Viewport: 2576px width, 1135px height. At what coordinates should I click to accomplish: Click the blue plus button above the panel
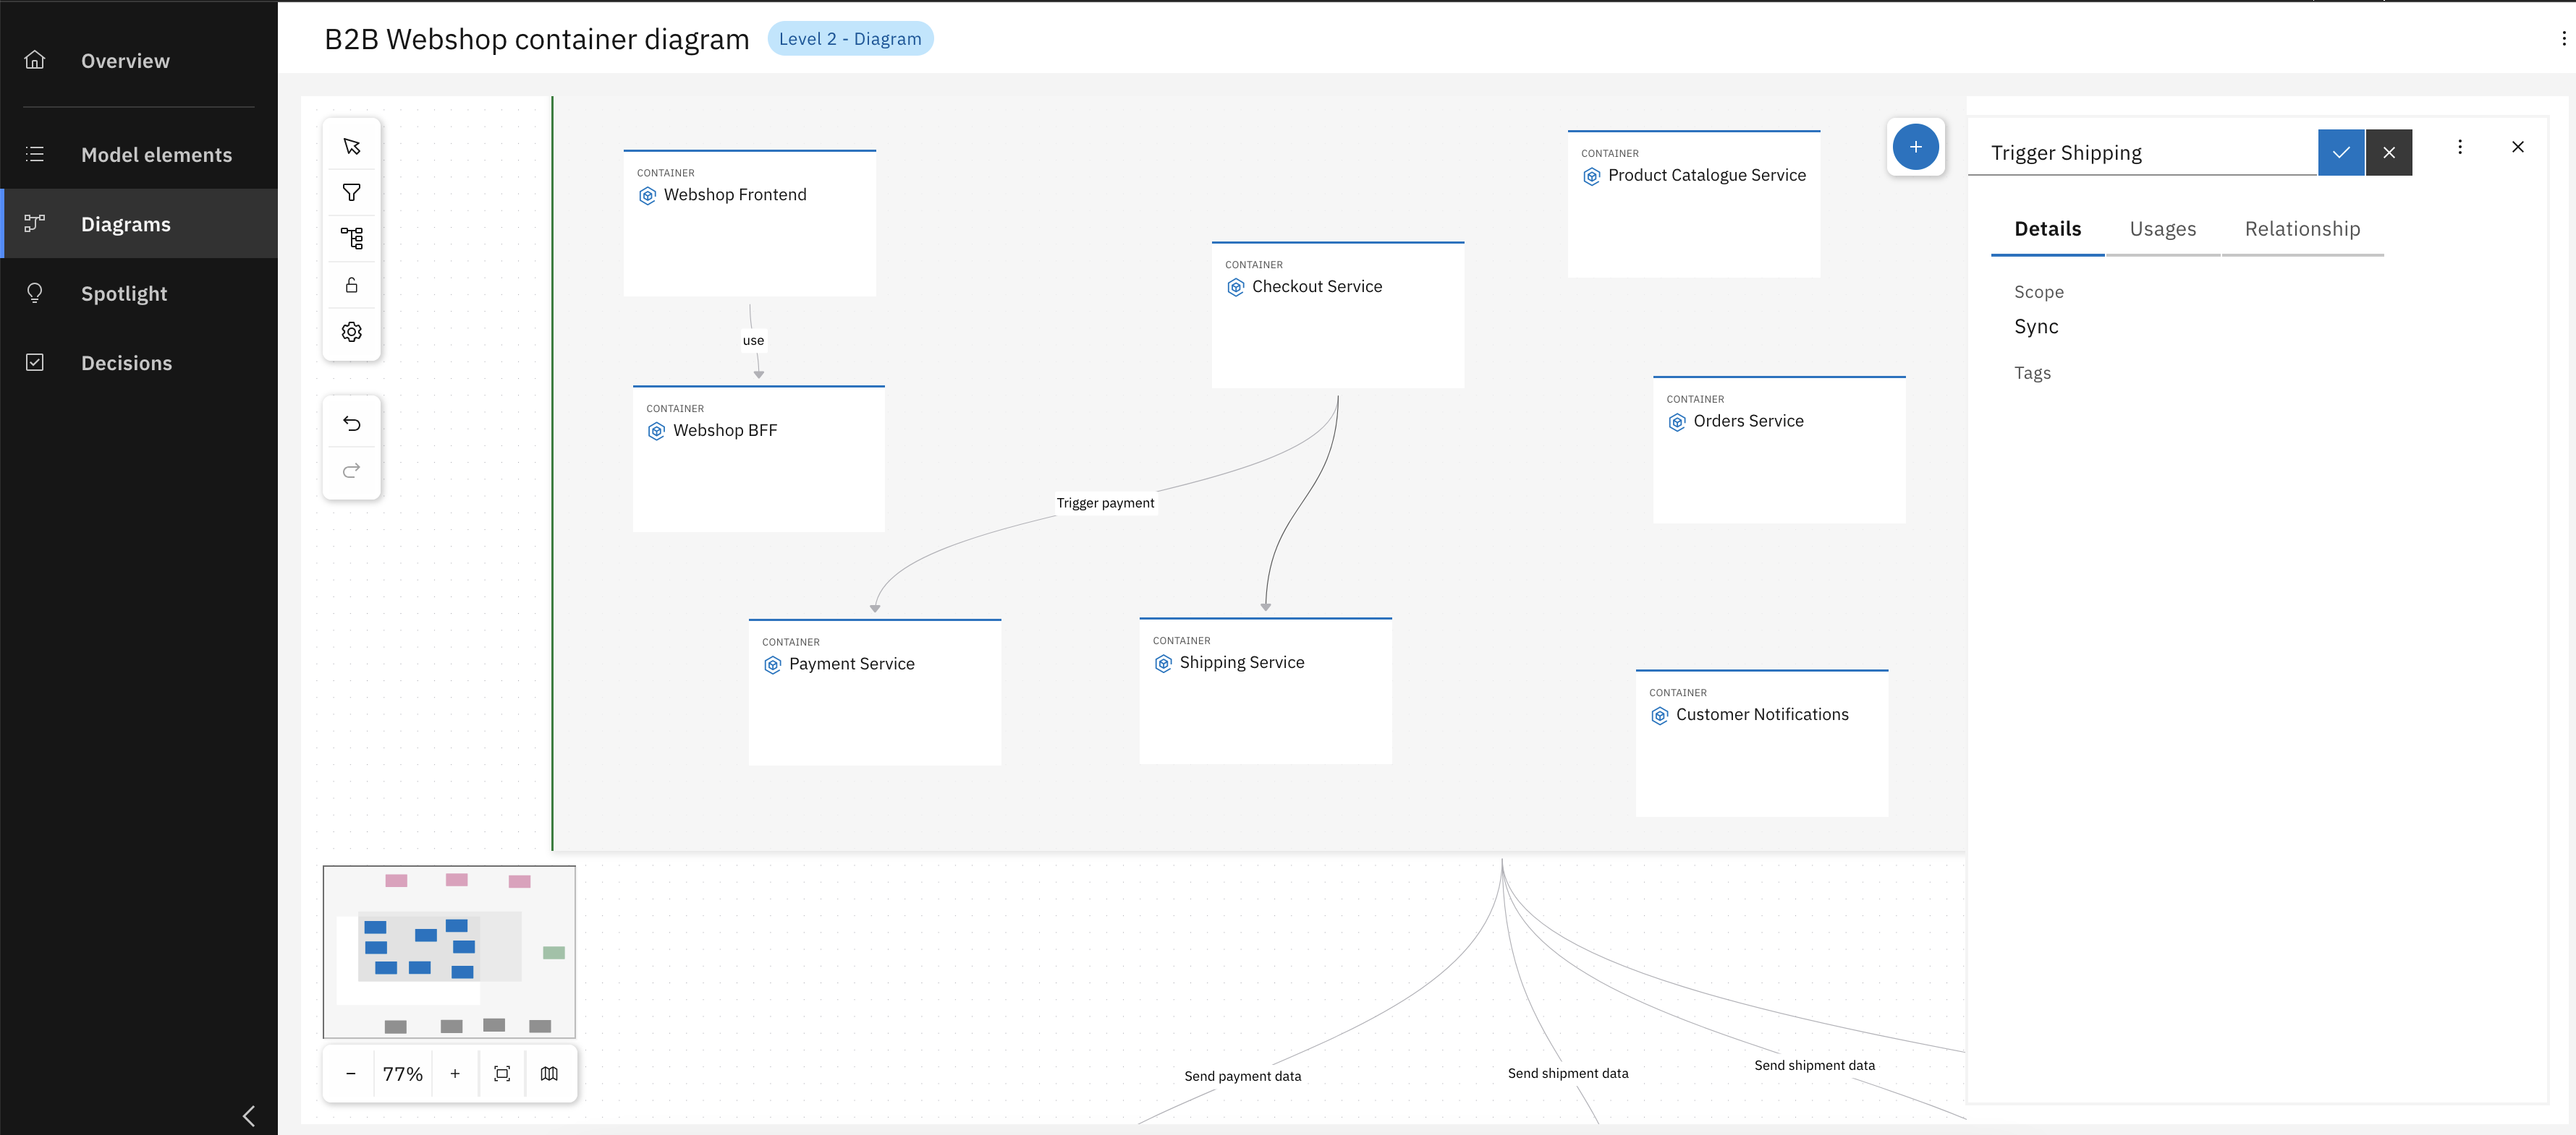click(x=1916, y=147)
